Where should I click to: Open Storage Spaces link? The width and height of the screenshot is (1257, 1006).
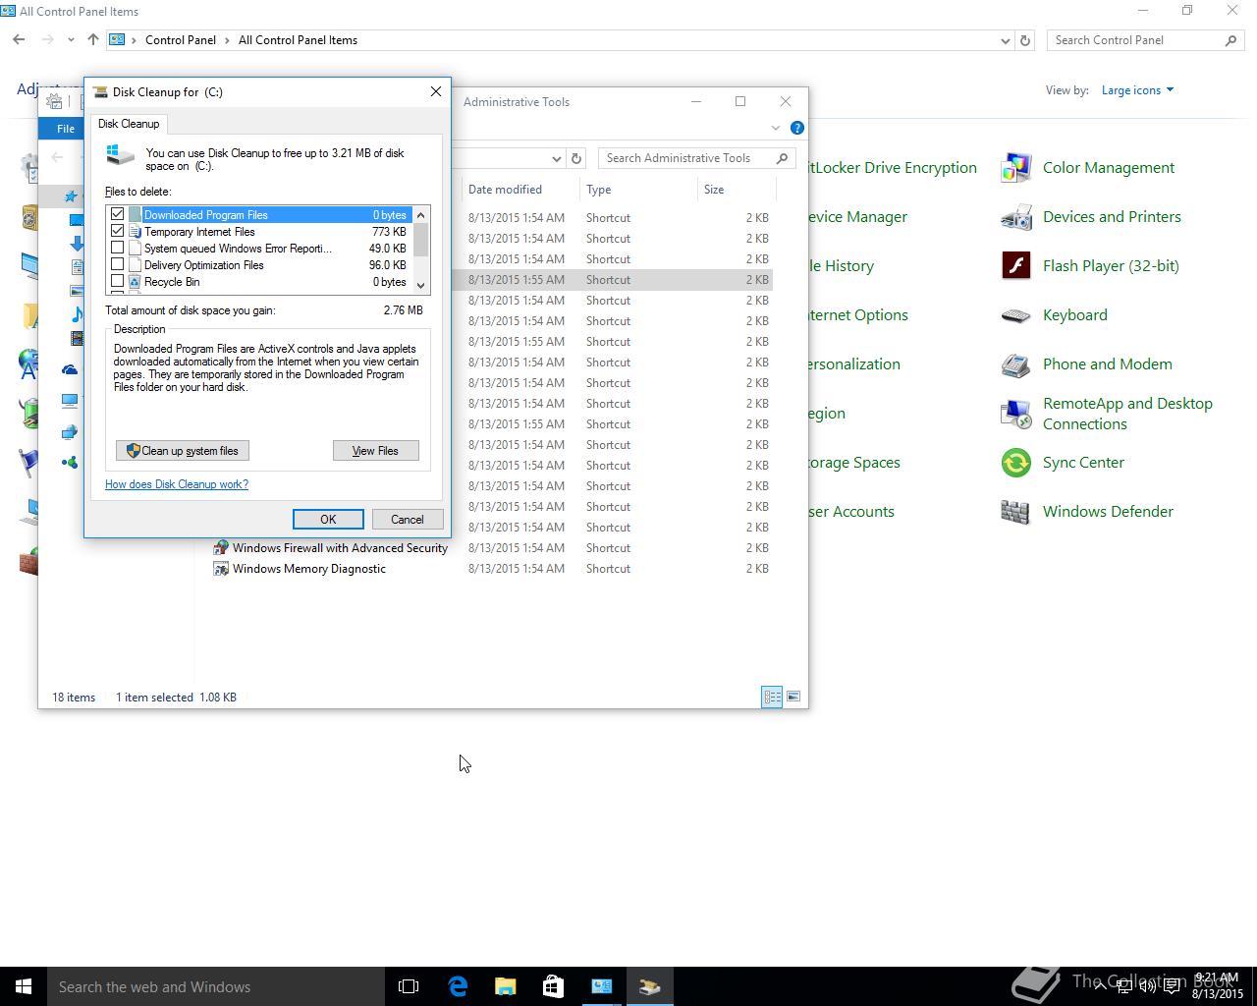tap(854, 463)
